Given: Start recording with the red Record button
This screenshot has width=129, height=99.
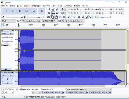Looking at the screenshot, I should [x=42, y=11].
